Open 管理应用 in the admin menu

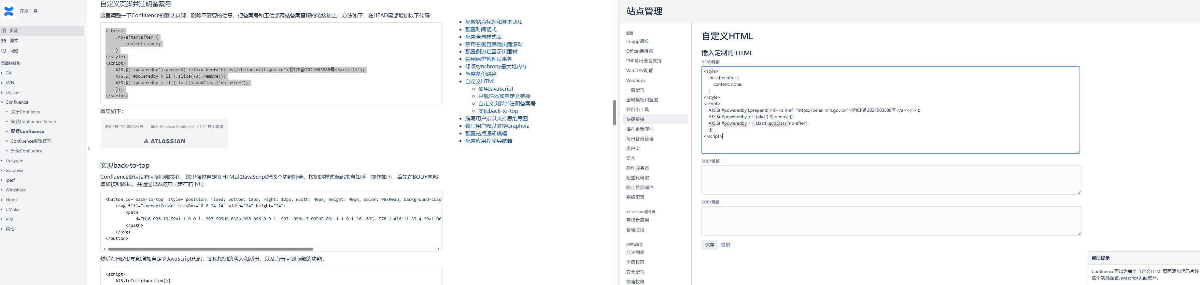pyautogui.click(x=635, y=230)
